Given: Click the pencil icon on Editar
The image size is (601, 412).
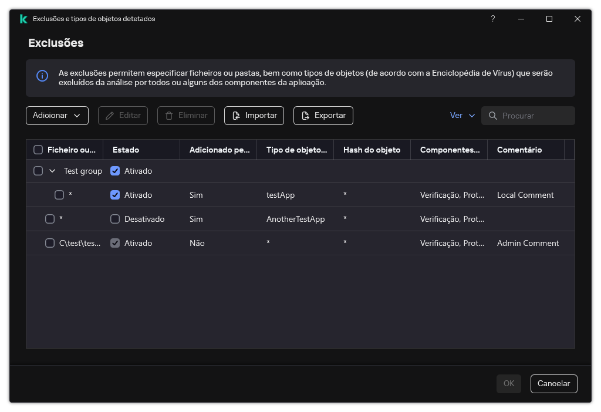Looking at the screenshot, I should [x=111, y=116].
